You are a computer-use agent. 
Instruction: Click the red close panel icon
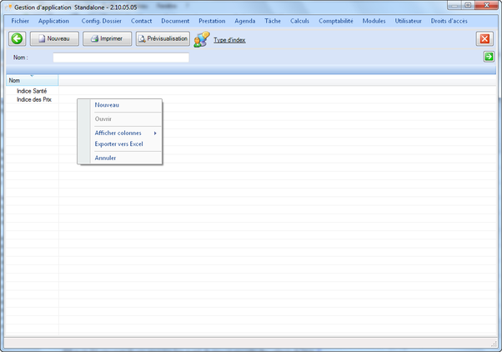pyautogui.click(x=484, y=39)
